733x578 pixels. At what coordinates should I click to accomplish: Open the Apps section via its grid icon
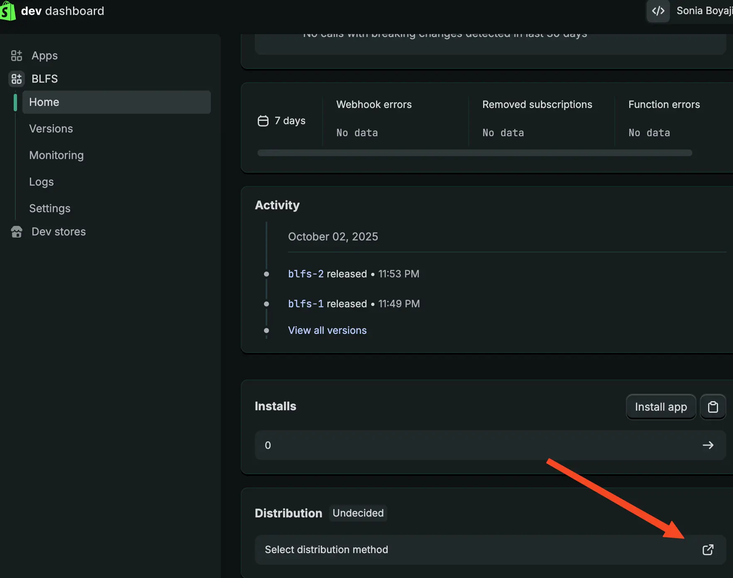point(17,56)
